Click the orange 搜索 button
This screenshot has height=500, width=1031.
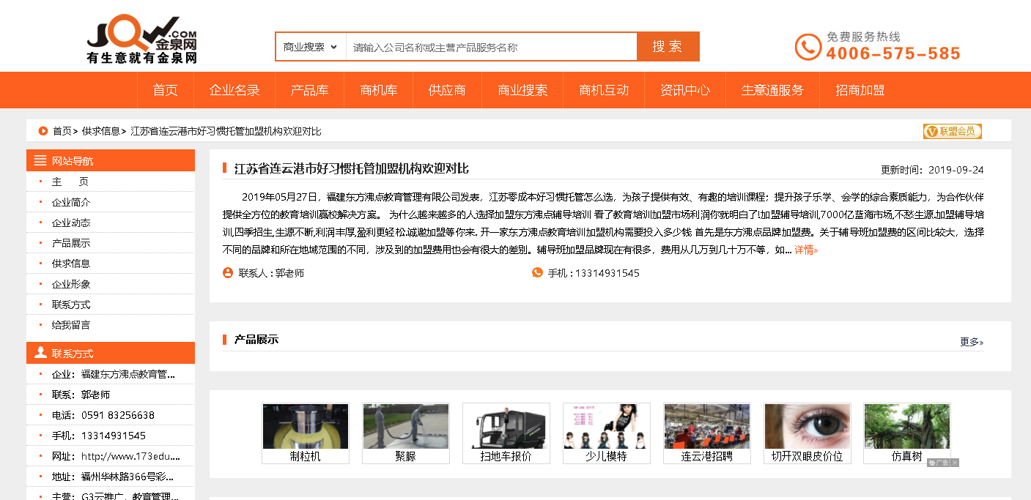(668, 47)
